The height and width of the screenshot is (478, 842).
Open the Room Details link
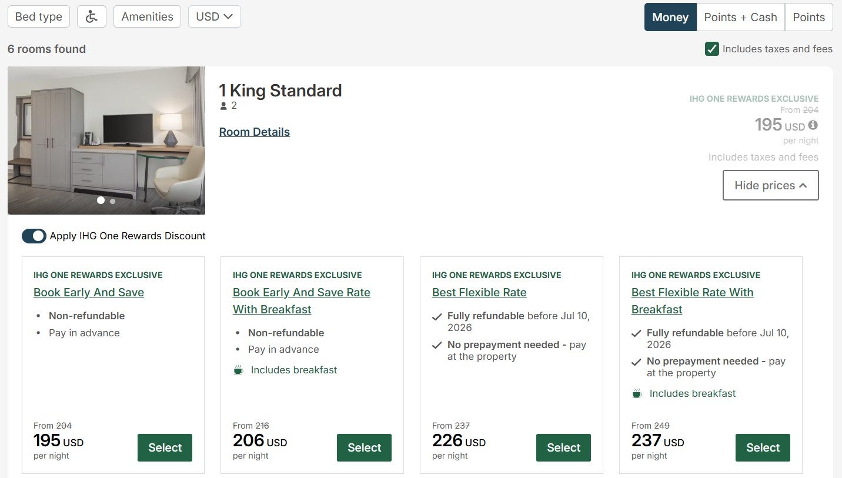click(254, 132)
